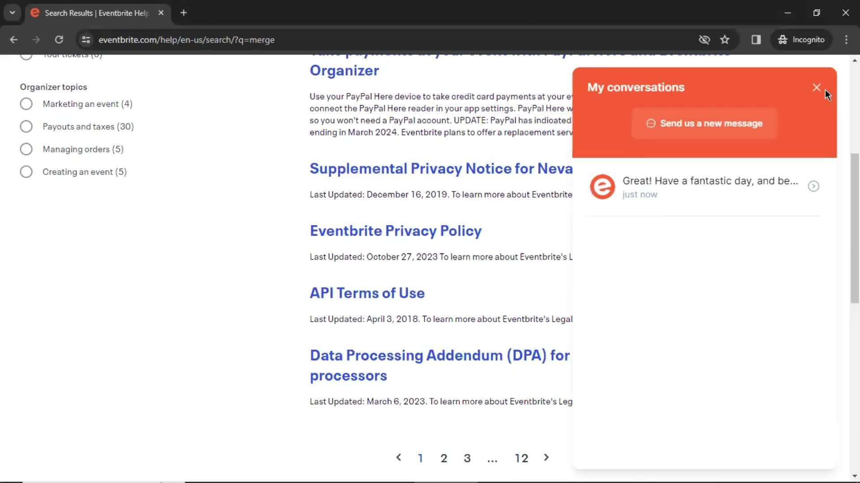Open the tab search dropdown arrow
This screenshot has height=483, width=860.
(12, 13)
